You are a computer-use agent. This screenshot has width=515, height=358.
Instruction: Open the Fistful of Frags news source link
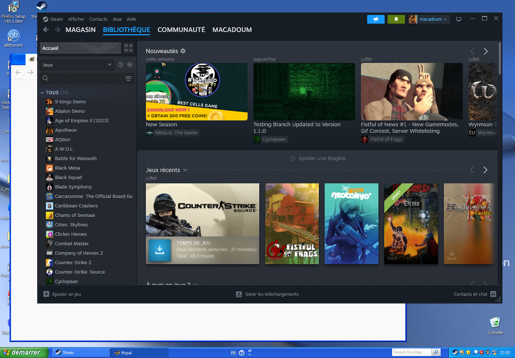(x=383, y=139)
